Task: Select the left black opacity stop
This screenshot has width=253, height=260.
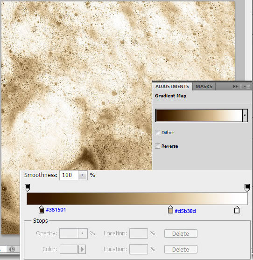Action: [27, 188]
